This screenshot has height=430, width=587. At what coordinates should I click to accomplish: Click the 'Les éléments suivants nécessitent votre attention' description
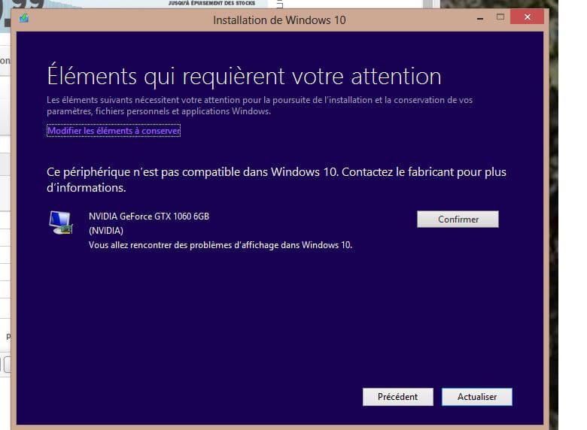click(x=260, y=105)
